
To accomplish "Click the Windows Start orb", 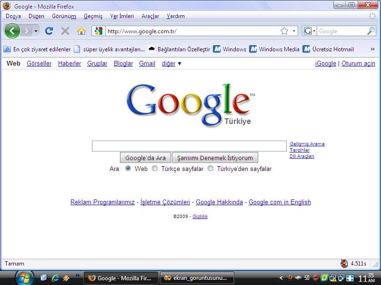I will point(24,278).
